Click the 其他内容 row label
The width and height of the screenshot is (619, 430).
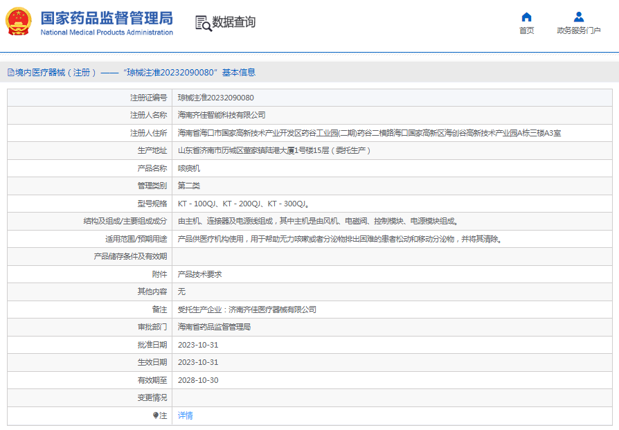coord(152,292)
